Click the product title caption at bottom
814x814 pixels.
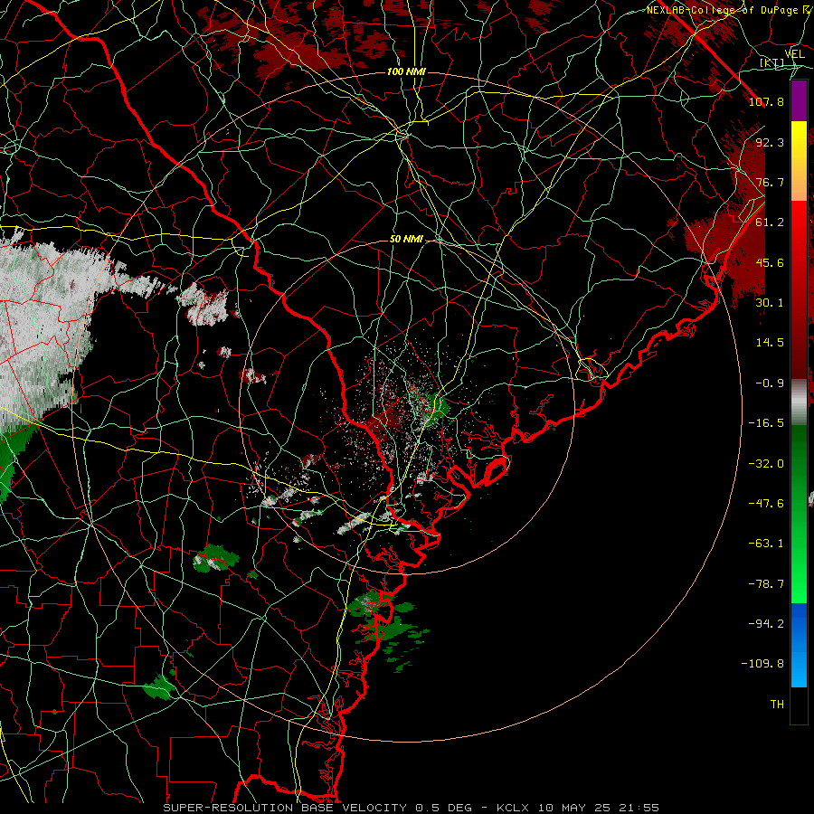tap(412, 808)
